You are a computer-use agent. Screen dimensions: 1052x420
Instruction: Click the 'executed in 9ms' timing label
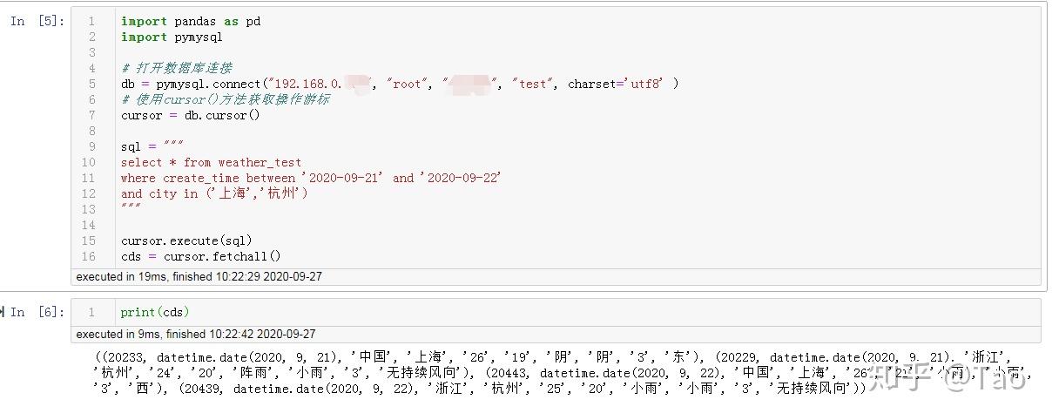pyautogui.click(x=196, y=334)
